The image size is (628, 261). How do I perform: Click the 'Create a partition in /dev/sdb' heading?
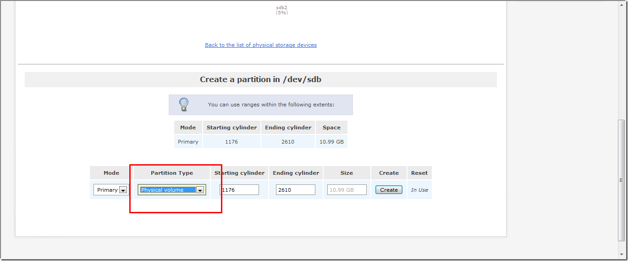260,79
